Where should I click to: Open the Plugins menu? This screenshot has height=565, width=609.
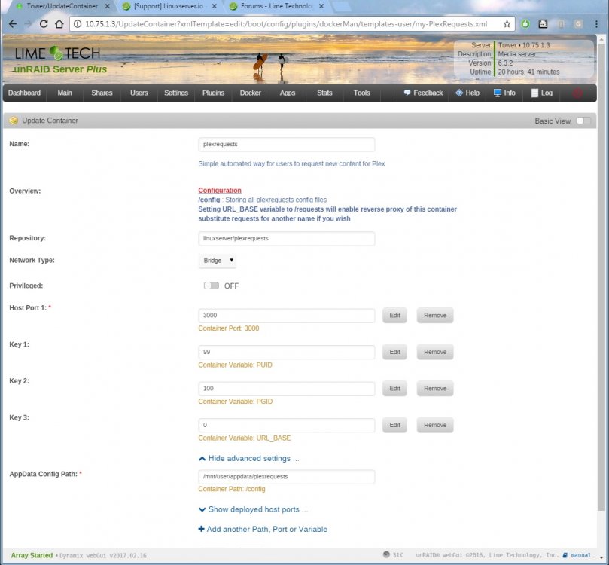[213, 93]
